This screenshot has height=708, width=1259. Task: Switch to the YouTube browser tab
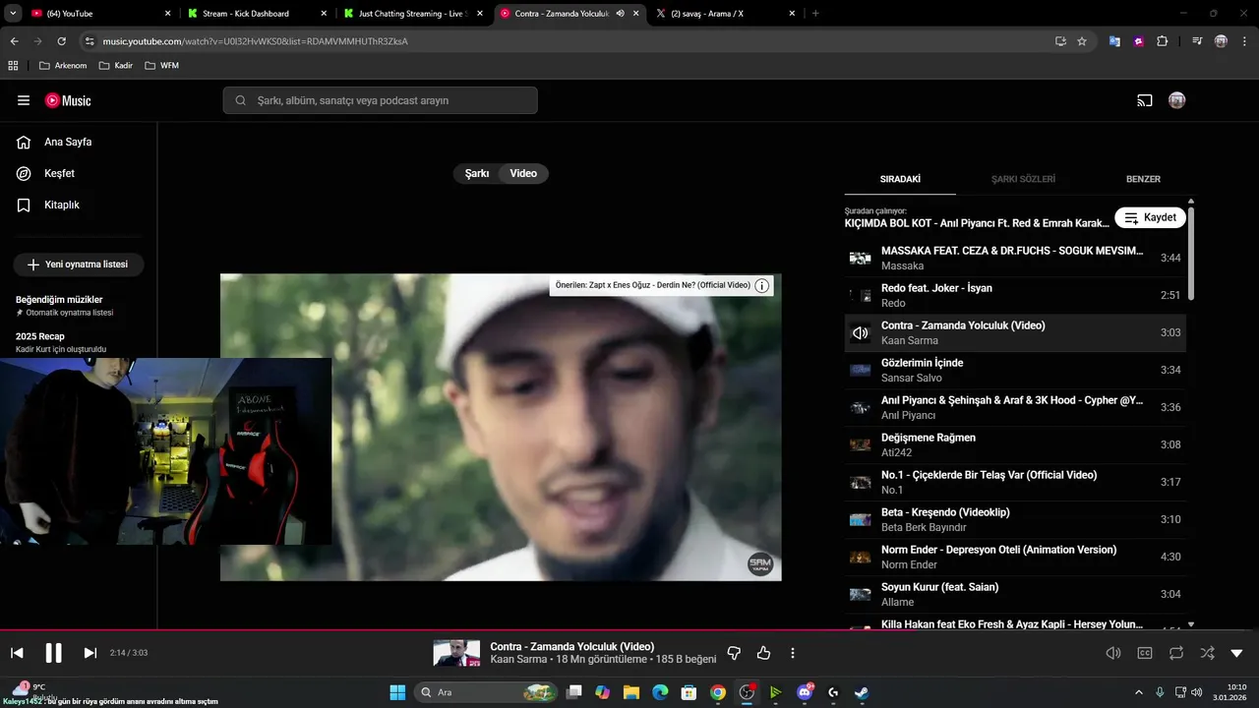pos(100,14)
